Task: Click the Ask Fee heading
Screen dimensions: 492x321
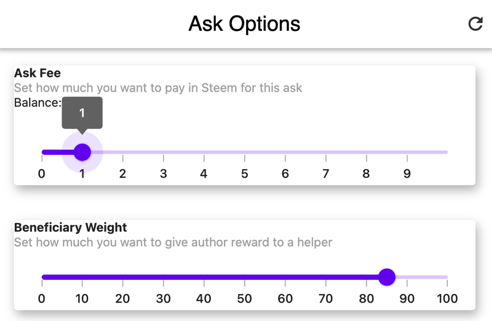Action: click(38, 74)
